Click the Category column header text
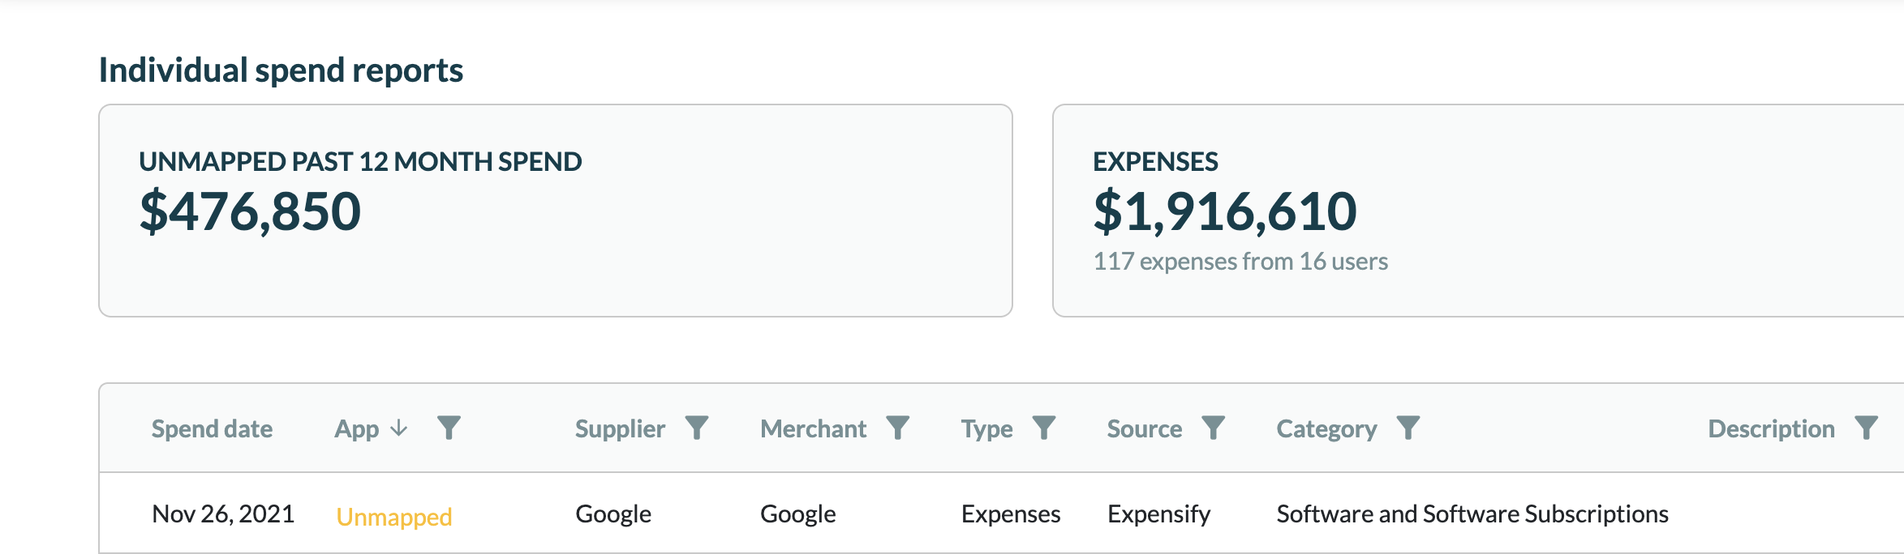This screenshot has width=1904, height=554. [x=1326, y=428]
